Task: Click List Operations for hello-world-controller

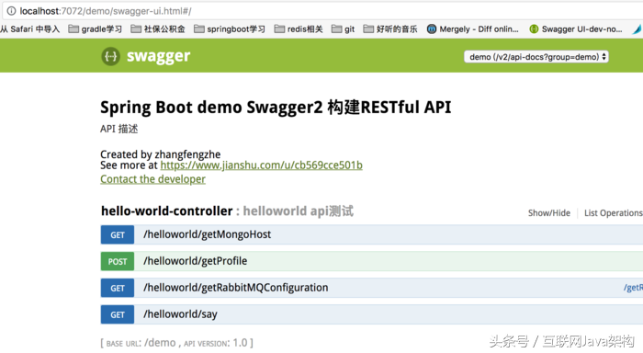Action: point(614,213)
